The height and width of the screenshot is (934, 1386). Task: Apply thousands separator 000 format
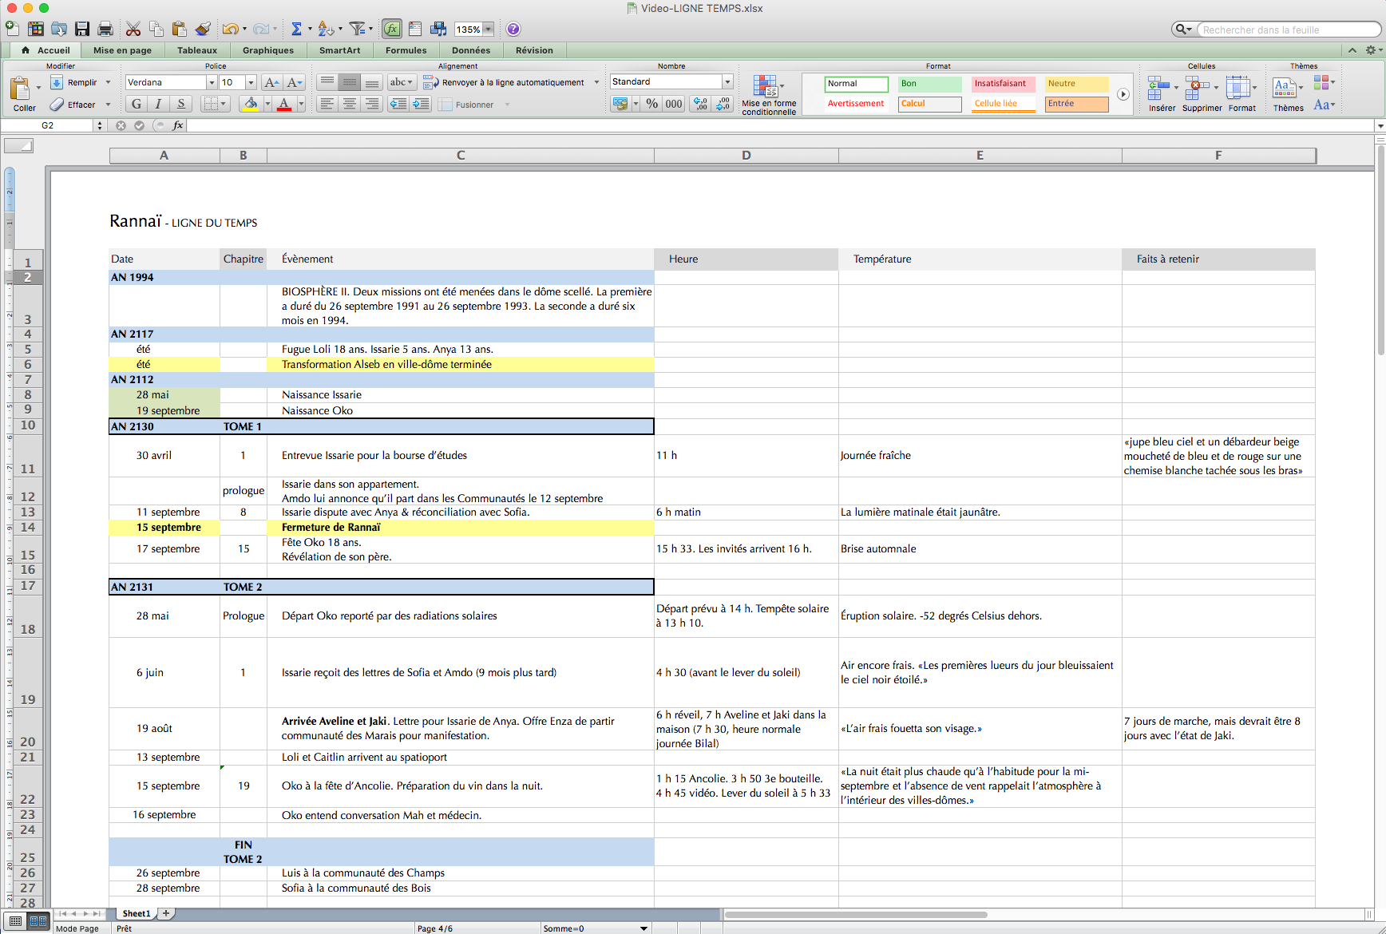674,104
